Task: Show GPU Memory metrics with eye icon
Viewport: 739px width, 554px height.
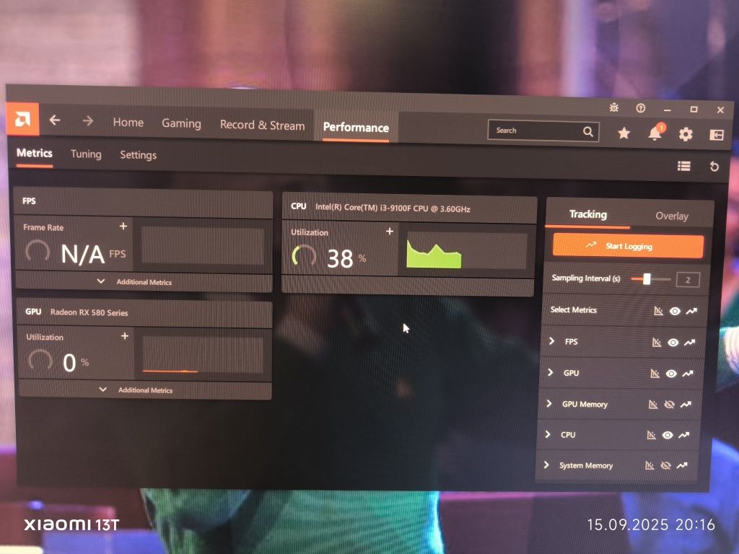Action: click(669, 404)
